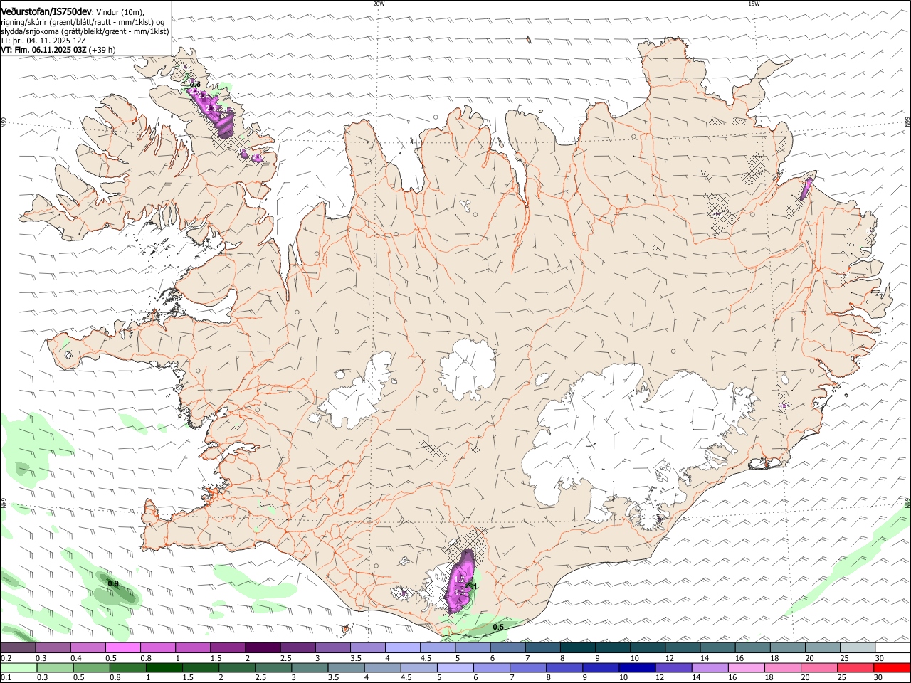Click the 20W longitude label
Image resolution: width=911 pixels, height=683 pixels.
tap(379, 4)
